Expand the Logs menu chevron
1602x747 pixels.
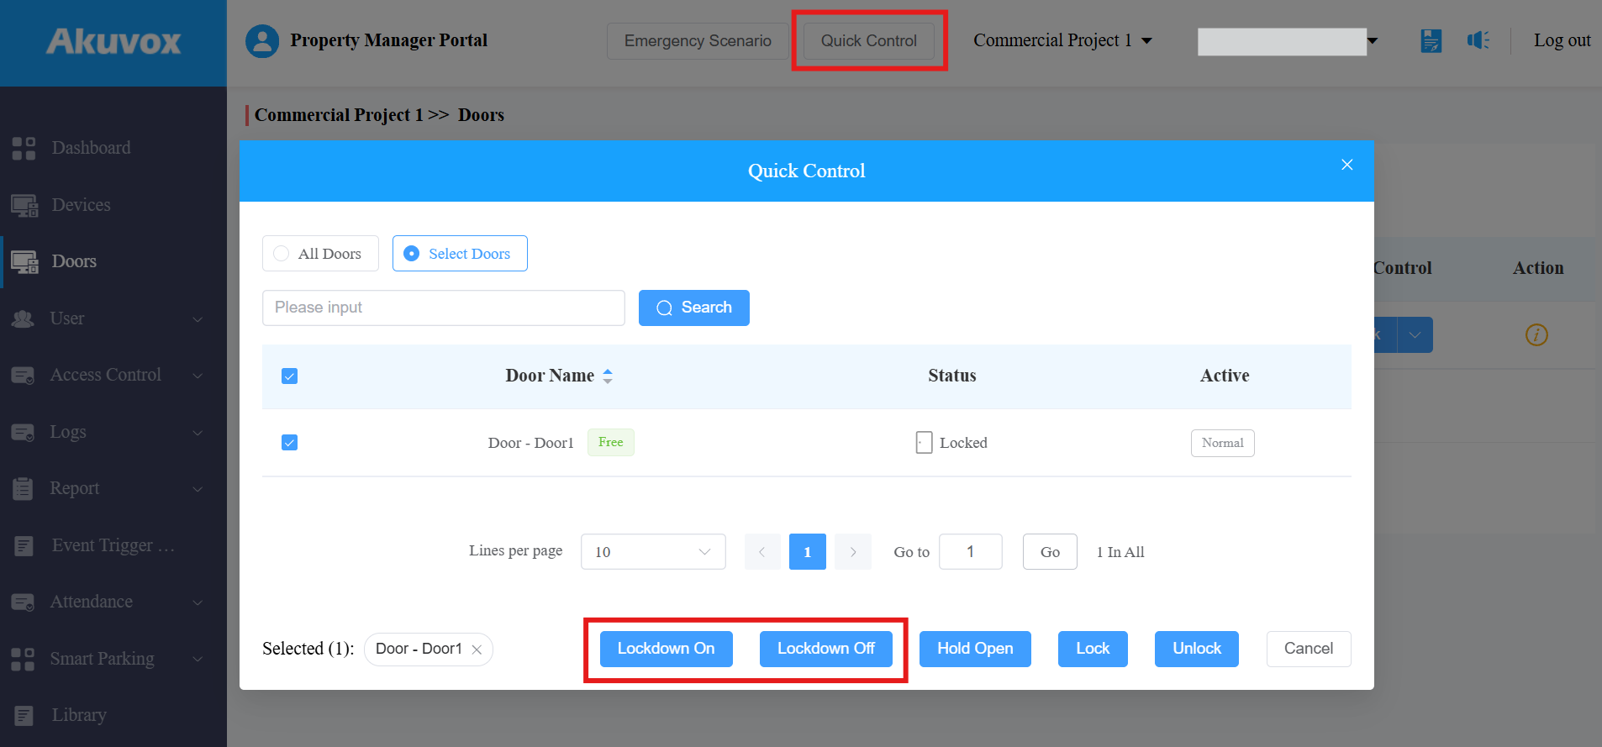click(x=198, y=433)
